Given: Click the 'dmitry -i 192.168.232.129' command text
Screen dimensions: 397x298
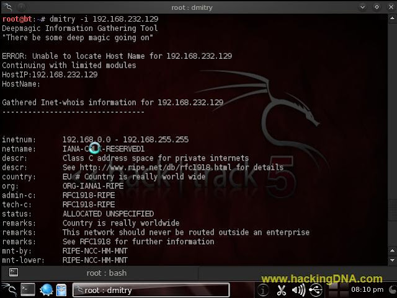Looking at the screenshot, I should point(104,19).
